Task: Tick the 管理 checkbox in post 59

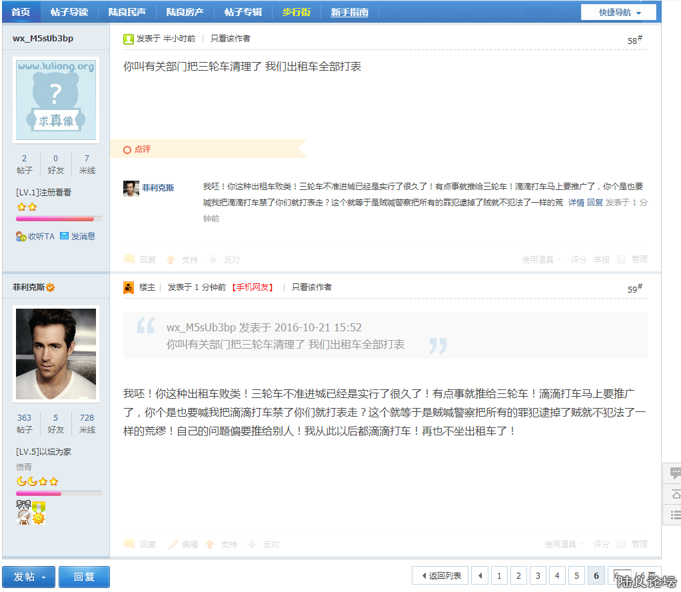Action: pos(621,544)
